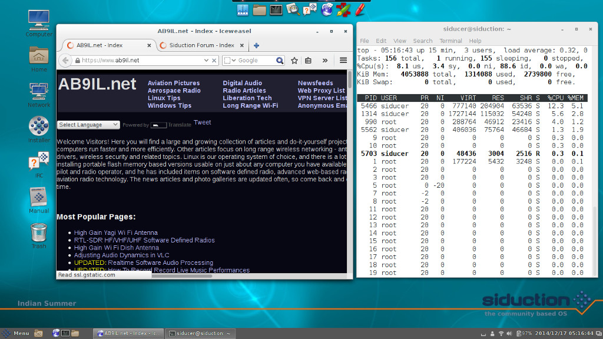Launch browser from the taskbar quick launcher
The height and width of the screenshot is (339, 603).
[56, 333]
